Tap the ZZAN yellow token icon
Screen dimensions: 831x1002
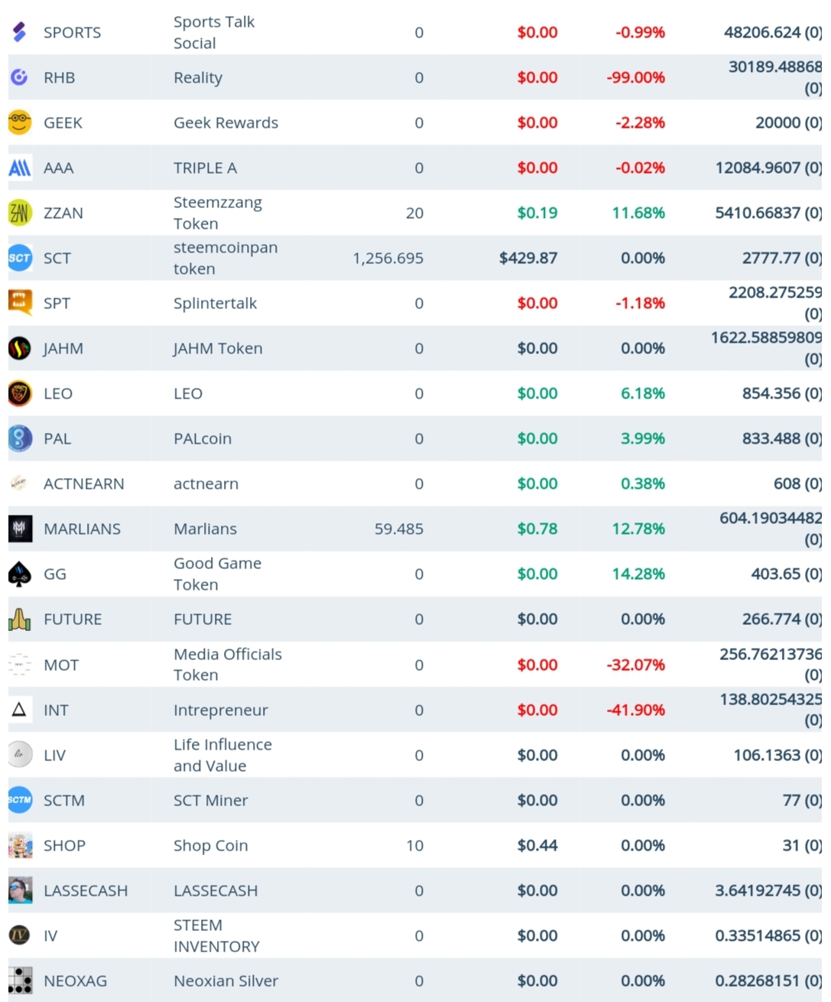[20, 213]
